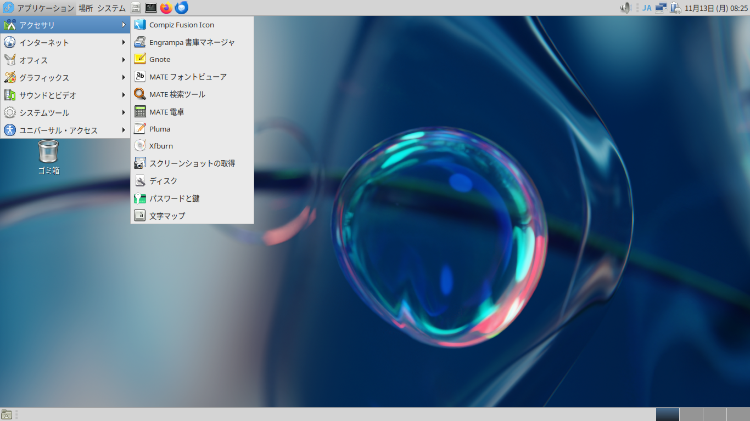
Task: Open the アプリケーション menu
Action: pyautogui.click(x=38, y=8)
